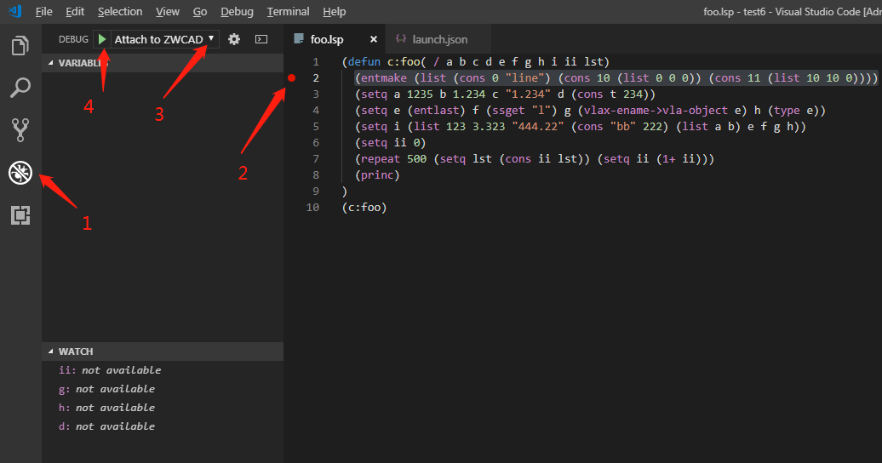Click the DEBUG panel label
This screenshot has height=463, width=882.
[x=74, y=39]
